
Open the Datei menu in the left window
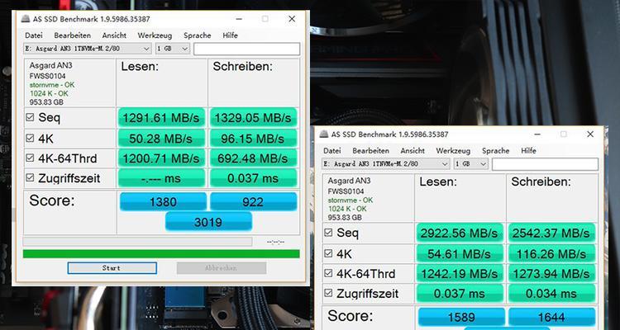(x=34, y=35)
